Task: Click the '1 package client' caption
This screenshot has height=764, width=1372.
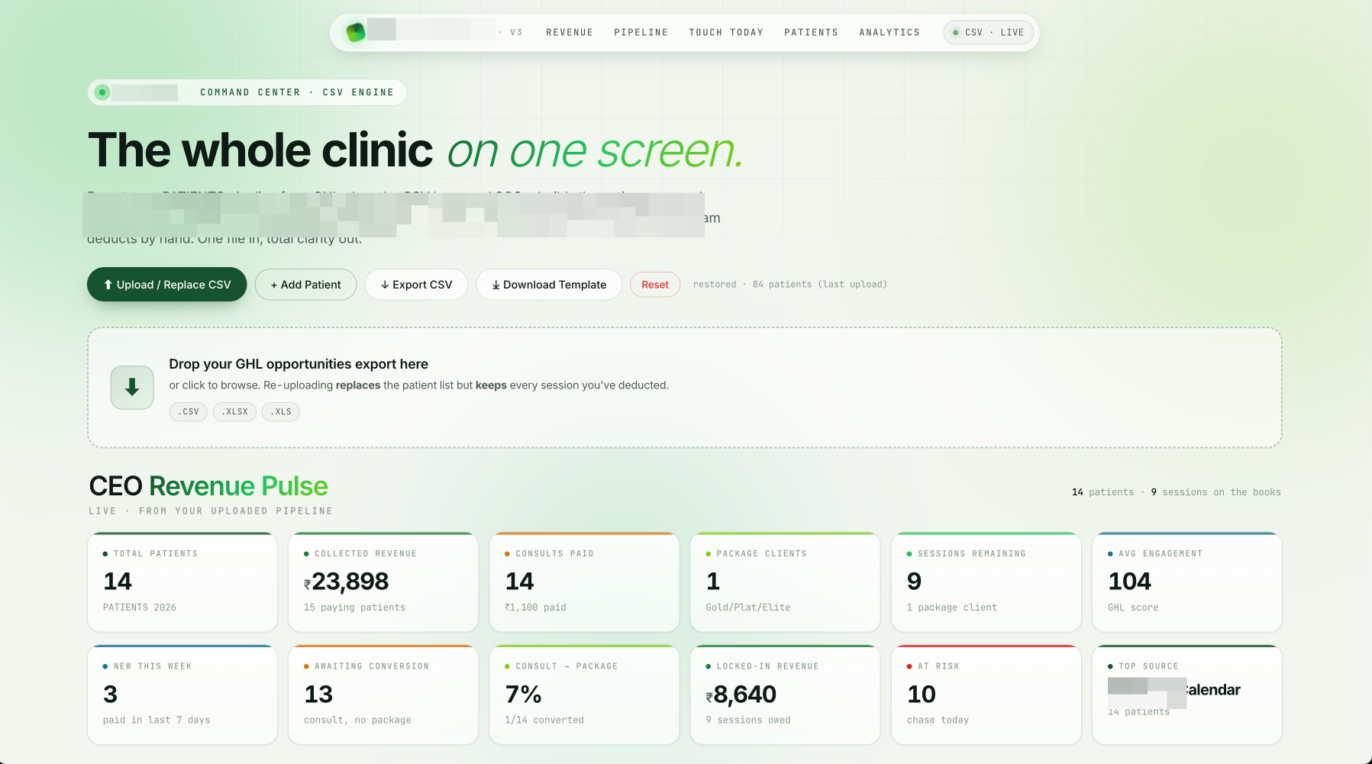Action: pyautogui.click(x=952, y=608)
